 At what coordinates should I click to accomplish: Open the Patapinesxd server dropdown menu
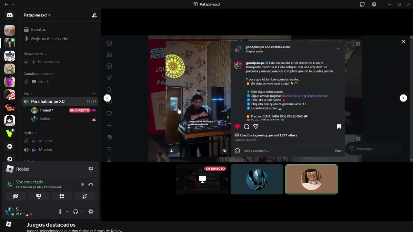(x=37, y=15)
